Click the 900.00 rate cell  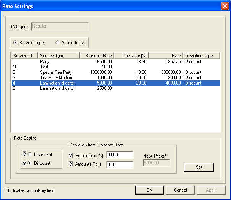pos(174,78)
